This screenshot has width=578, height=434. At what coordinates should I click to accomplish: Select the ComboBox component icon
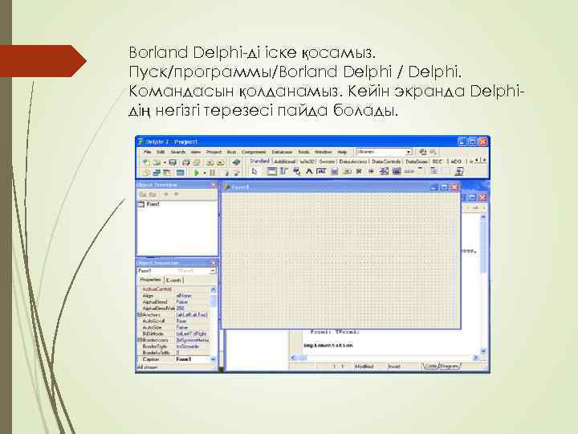click(x=397, y=171)
